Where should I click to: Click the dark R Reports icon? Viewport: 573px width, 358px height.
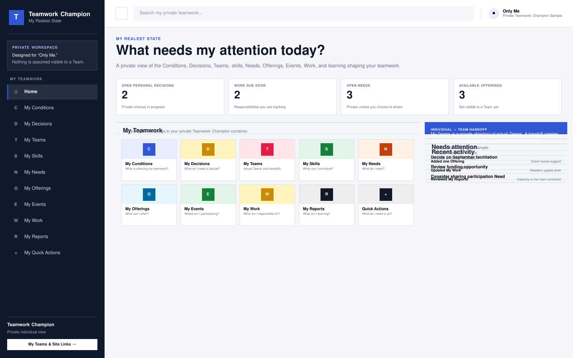point(327,194)
